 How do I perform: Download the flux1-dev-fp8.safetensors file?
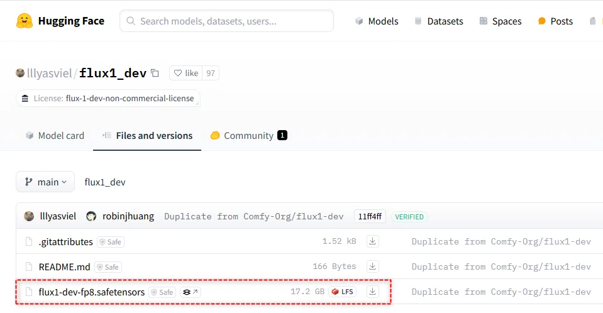[x=372, y=292]
